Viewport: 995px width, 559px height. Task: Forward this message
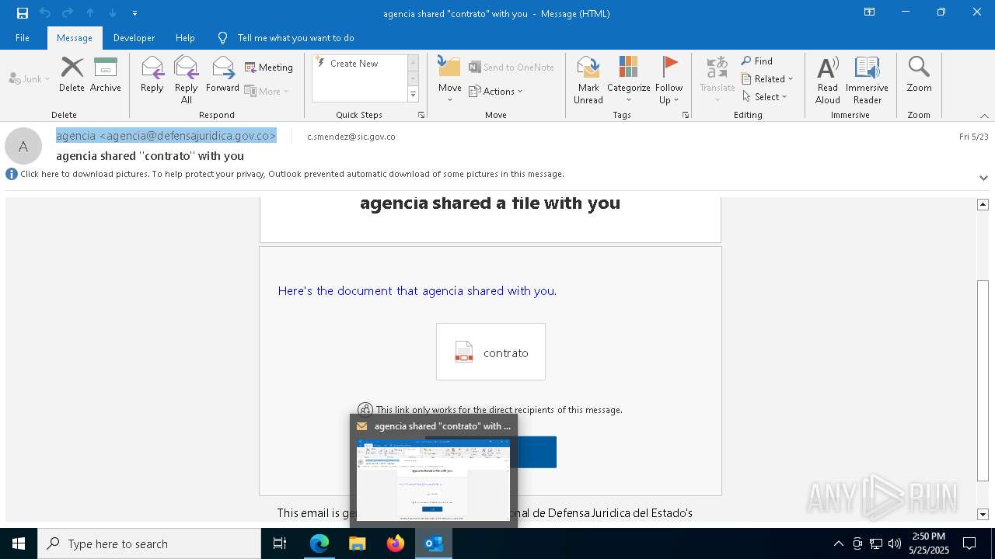coord(222,75)
